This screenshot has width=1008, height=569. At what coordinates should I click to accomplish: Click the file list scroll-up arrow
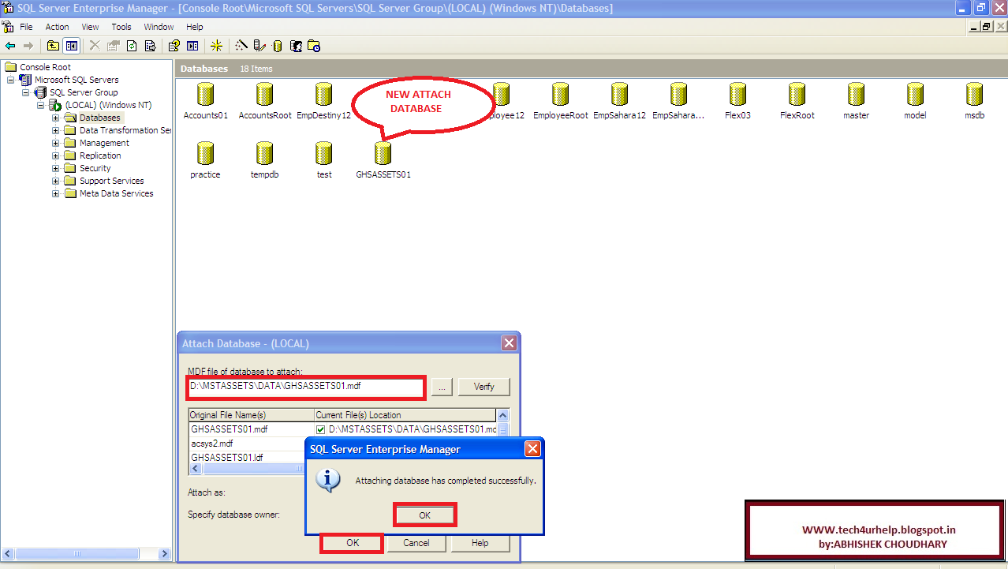tap(503, 415)
